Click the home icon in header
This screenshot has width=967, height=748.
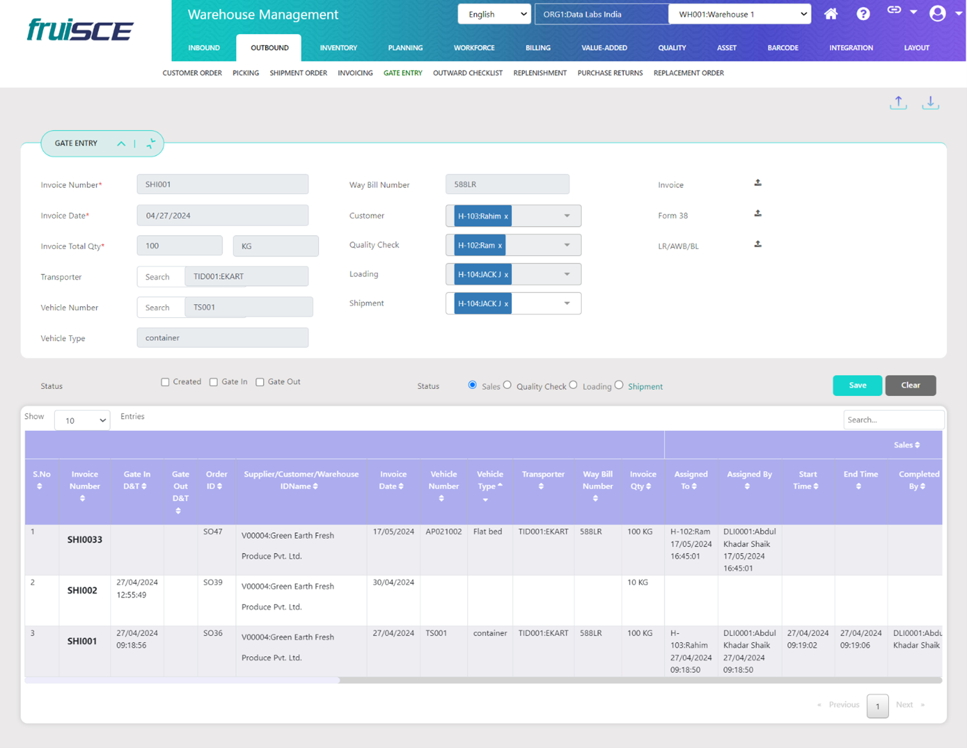pos(831,14)
